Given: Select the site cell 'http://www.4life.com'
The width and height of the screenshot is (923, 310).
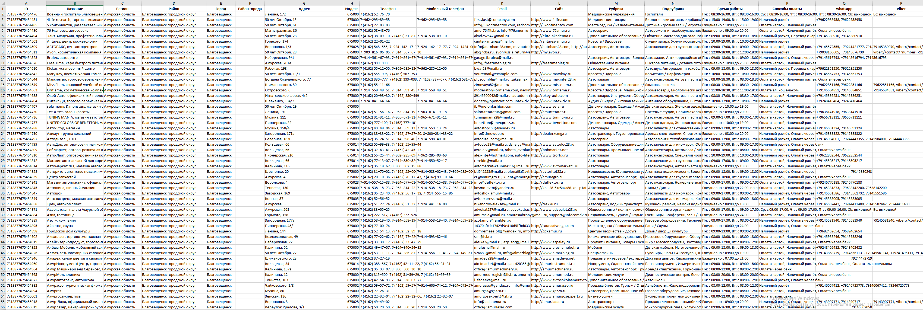Looking at the screenshot, I should [559, 20].
